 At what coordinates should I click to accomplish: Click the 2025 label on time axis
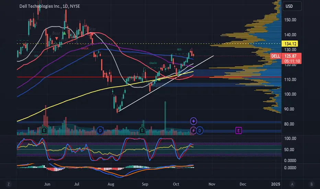[275, 184]
